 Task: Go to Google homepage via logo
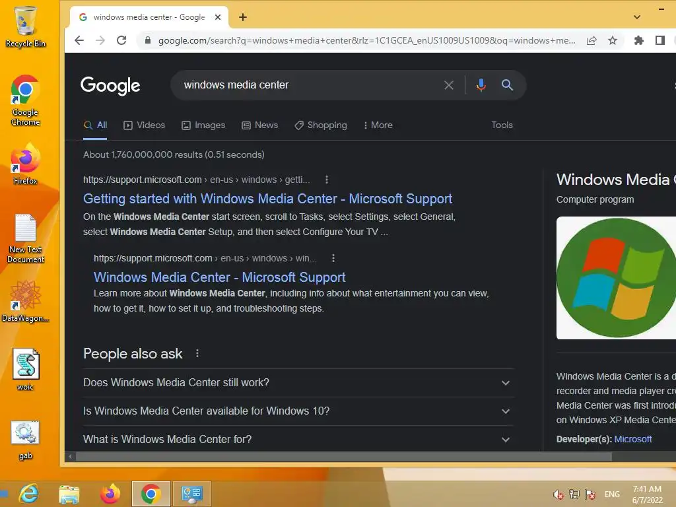tap(110, 85)
